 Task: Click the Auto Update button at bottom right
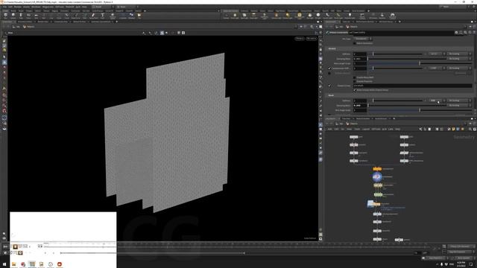pyautogui.click(x=464, y=258)
